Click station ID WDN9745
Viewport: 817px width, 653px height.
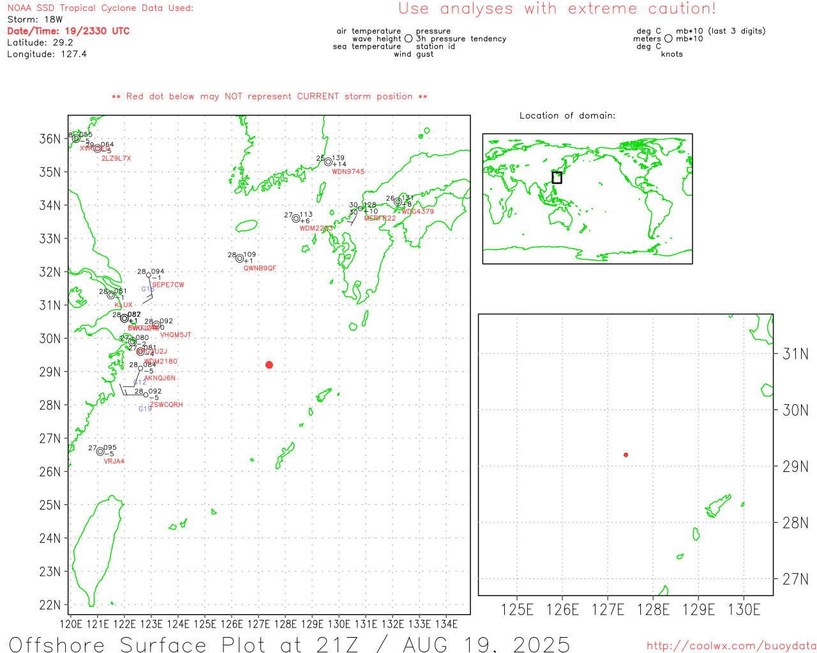(349, 172)
